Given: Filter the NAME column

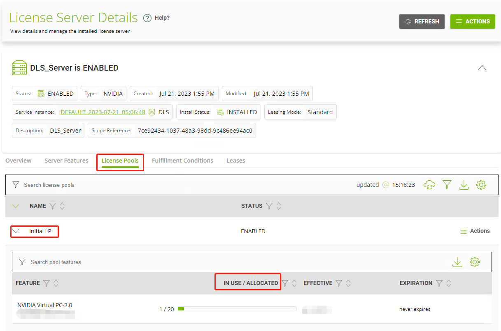Looking at the screenshot, I should click(x=53, y=206).
